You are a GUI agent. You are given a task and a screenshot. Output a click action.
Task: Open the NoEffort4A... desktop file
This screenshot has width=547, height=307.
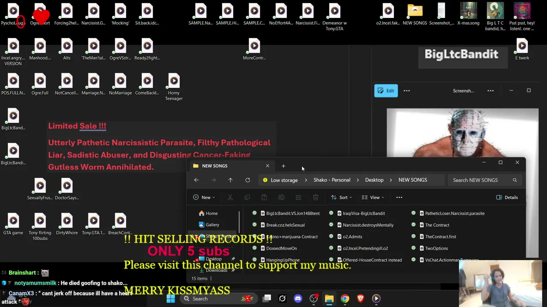point(281,14)
